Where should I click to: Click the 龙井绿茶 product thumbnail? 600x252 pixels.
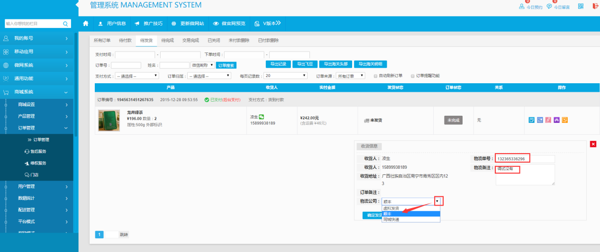[x=109, y=120]
